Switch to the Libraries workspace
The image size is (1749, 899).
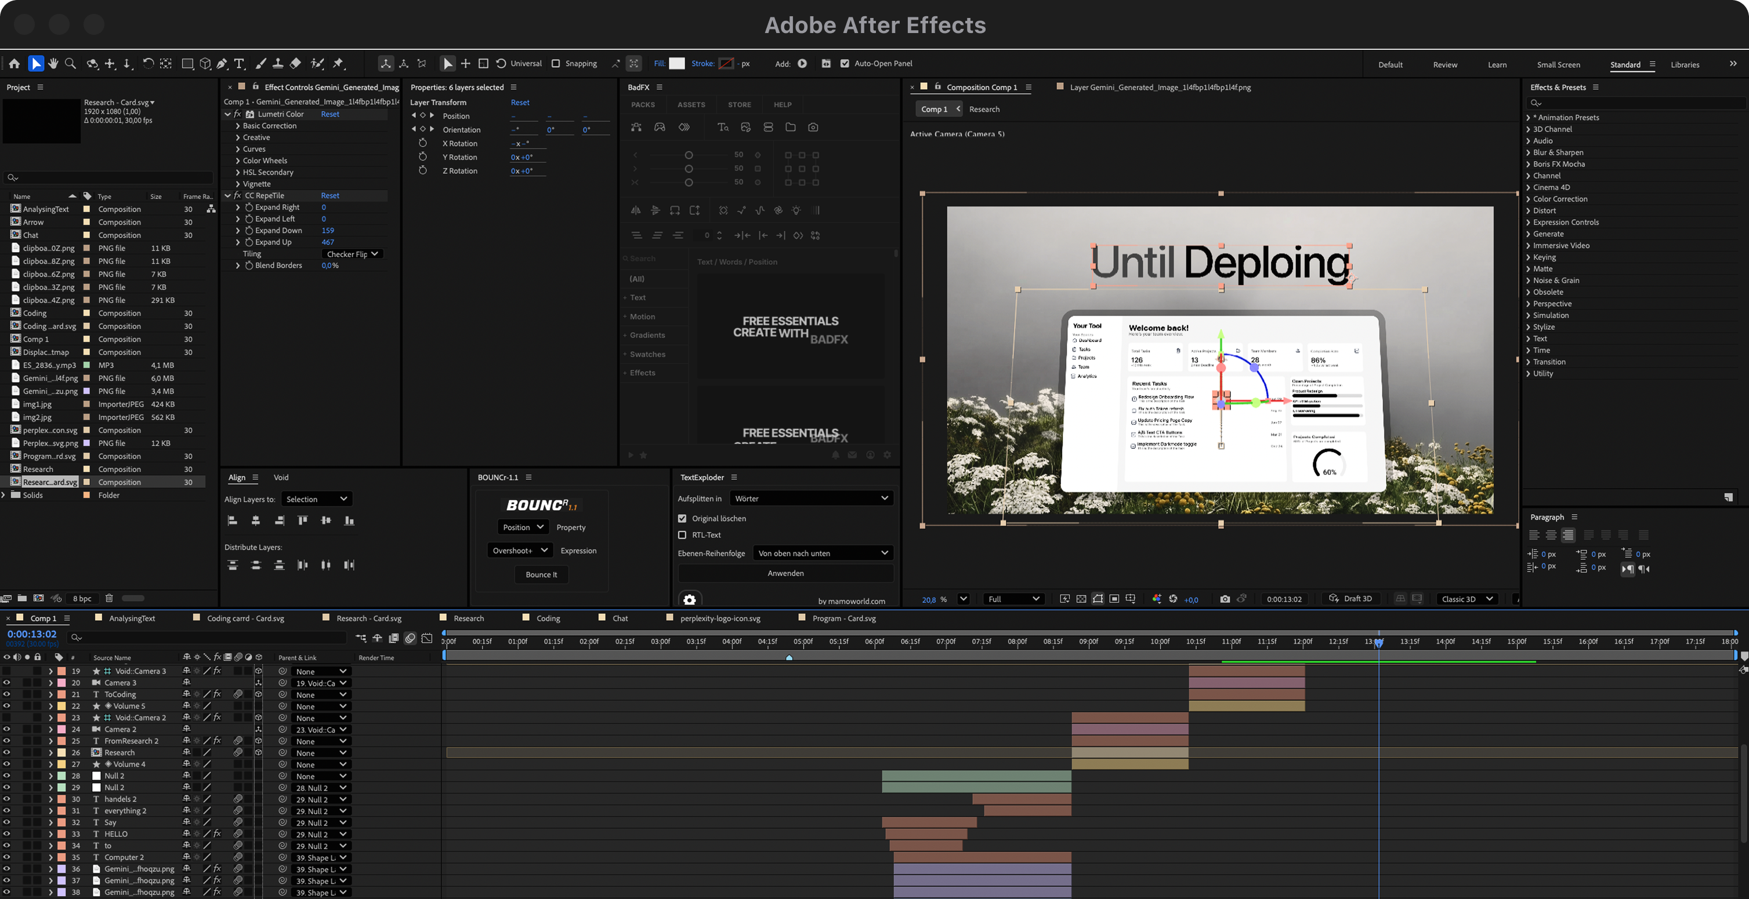[x=1685, y=64]
